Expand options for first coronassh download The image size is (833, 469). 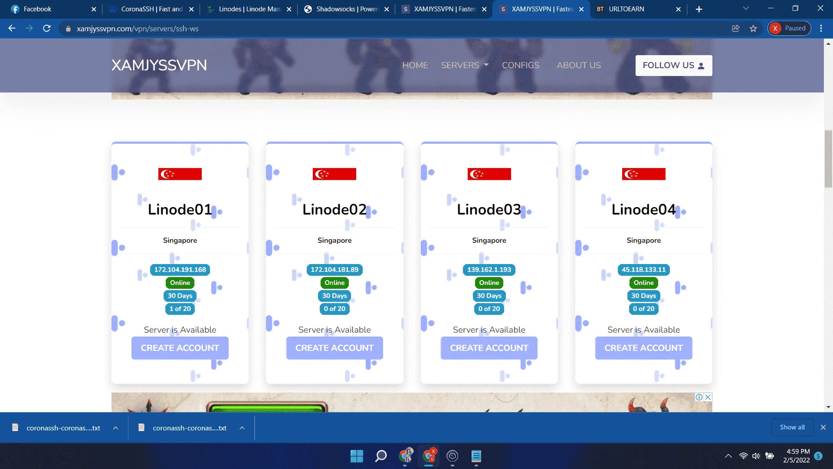[116, 428]
